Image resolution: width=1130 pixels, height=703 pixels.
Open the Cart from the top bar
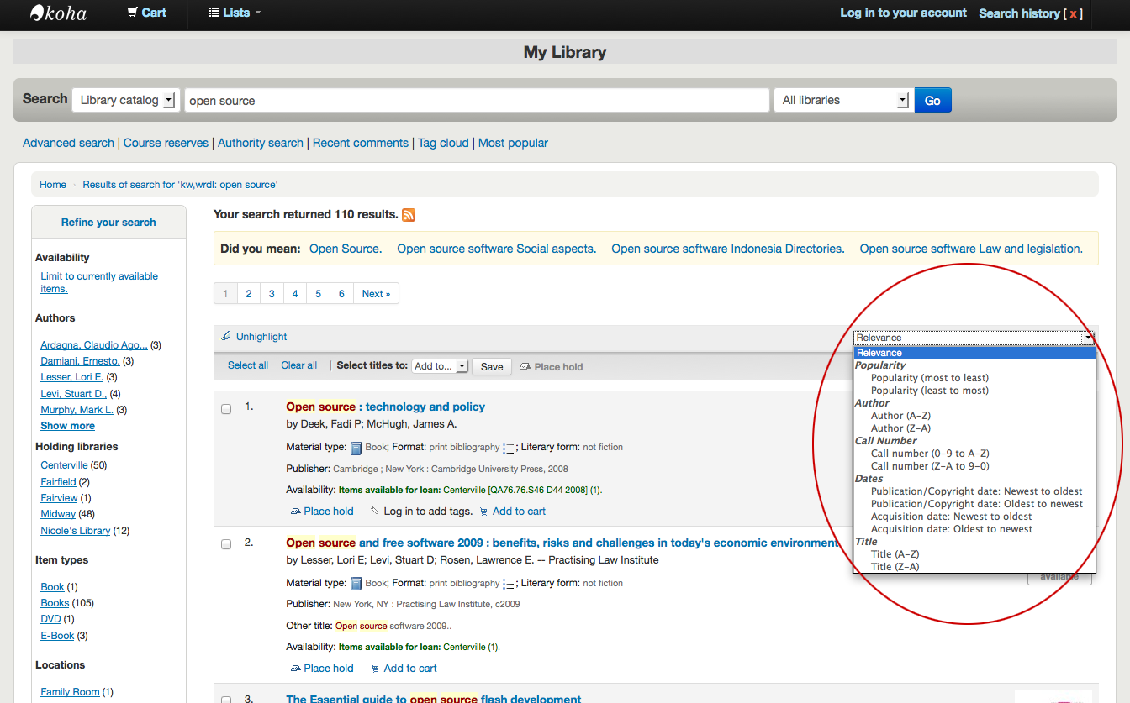click(146, 13)
